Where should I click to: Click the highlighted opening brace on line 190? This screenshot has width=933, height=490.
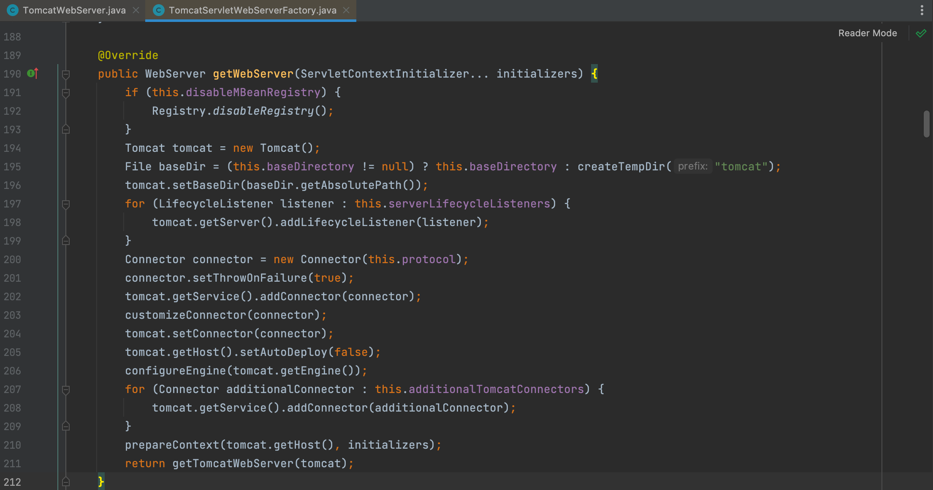(x=594, y=74)
